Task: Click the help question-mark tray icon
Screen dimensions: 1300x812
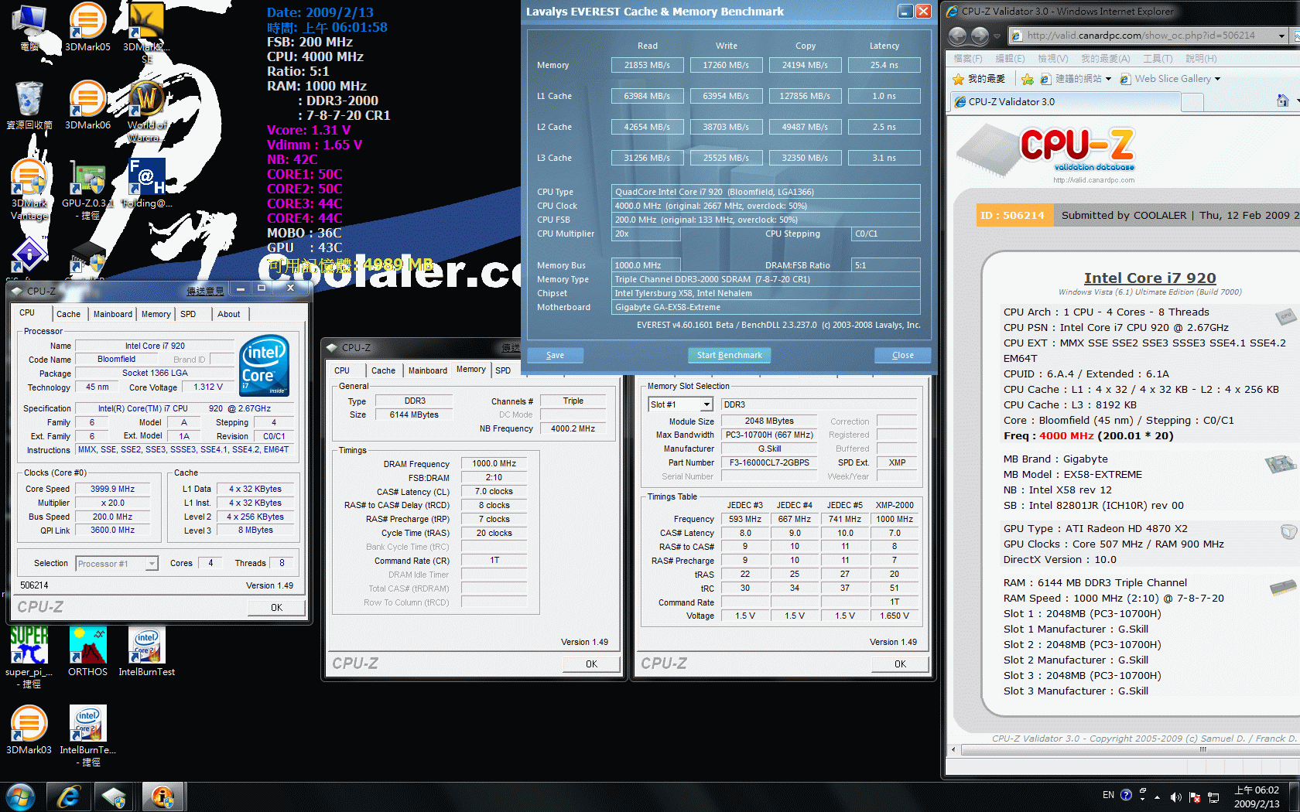Action: tap(1126, 795)
